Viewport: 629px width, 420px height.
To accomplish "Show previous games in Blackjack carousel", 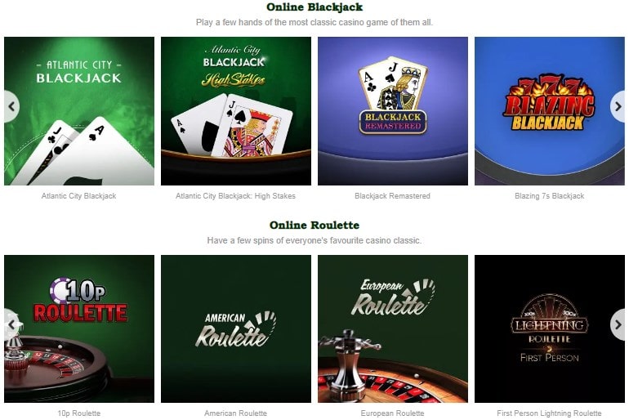I will [x=11, y=107].
